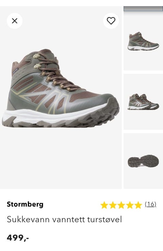Show the boot sole thumbnail image
This screenshot has width=163, height=251.
pos(143,161)
